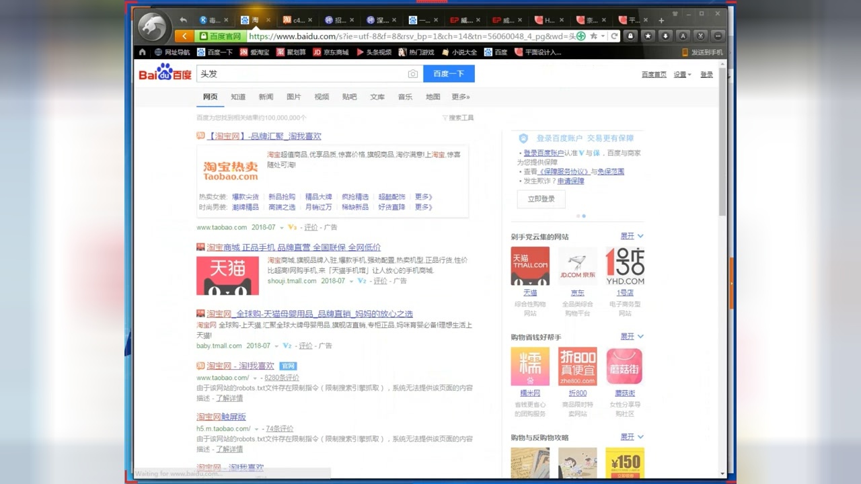This screenshot has width=861, height=484.
Task: Open a new tab with the plus button
Action: pos(661,20)
